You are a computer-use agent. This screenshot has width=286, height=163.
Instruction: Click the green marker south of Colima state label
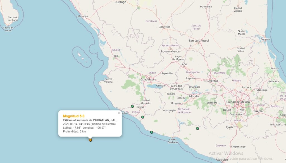point(142,117)
